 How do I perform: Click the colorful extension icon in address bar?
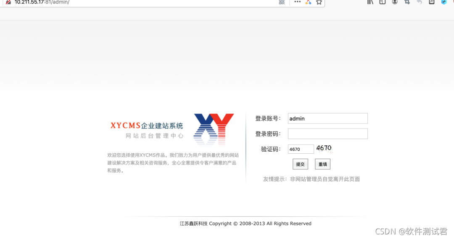(x=308, y=2)
